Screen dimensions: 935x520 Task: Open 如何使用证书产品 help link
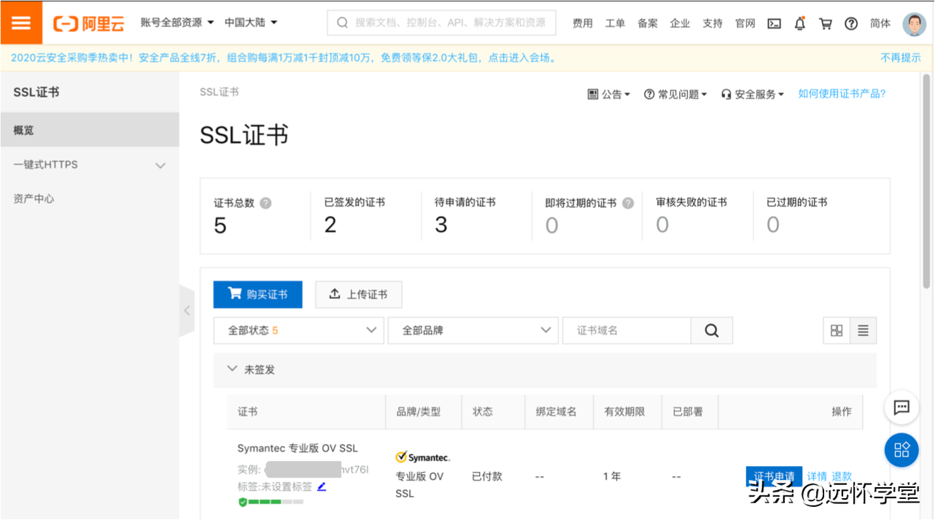click(842, 94)
